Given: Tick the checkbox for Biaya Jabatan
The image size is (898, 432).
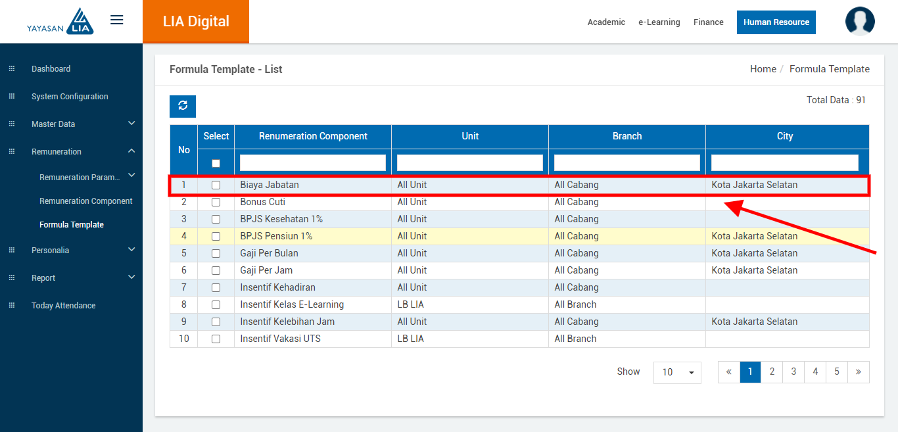Looking at the screenshot, I should [x=216, y=185].
